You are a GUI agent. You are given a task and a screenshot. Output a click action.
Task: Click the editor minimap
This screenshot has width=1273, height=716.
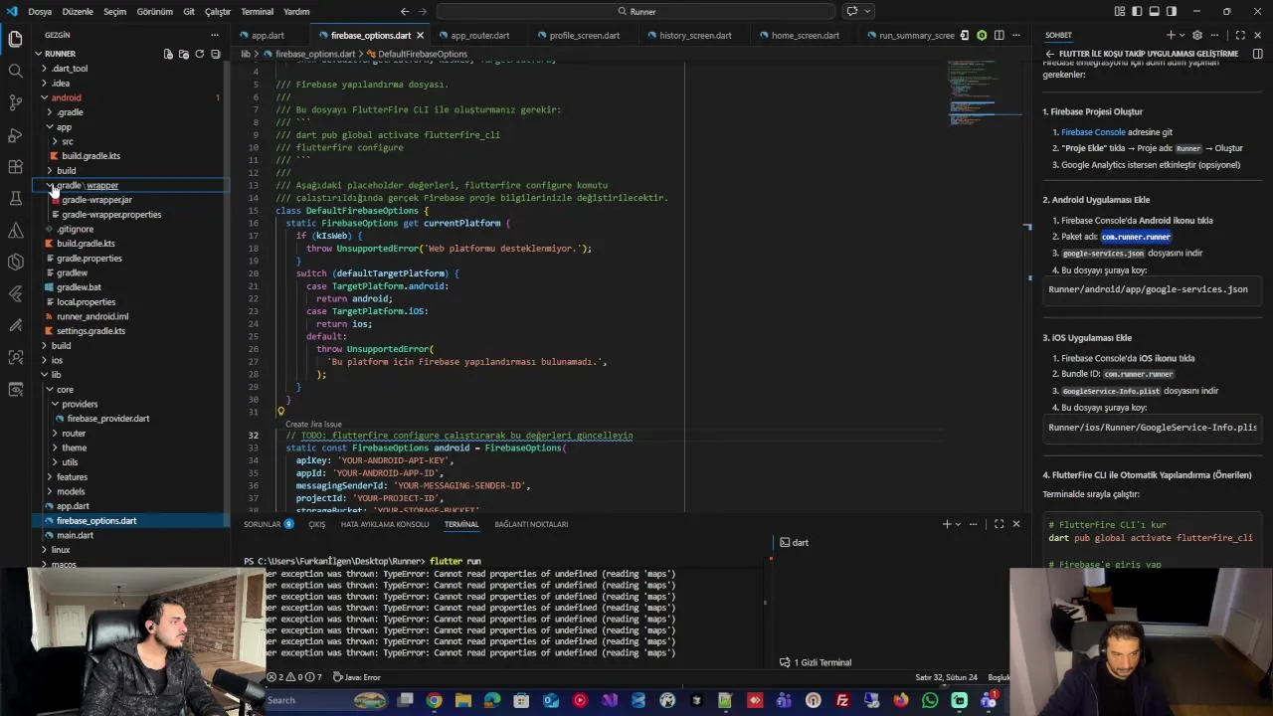coord(985,94)
